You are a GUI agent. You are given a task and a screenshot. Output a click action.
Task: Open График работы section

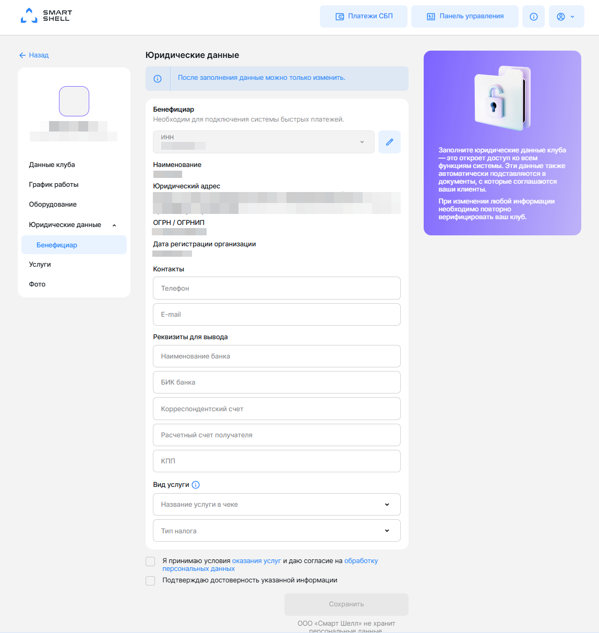coord(54,184)
